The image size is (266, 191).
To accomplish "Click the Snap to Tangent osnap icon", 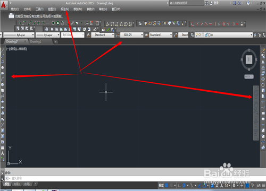I will coord(62,23).
